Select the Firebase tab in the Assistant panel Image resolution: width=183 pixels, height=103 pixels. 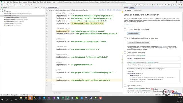click(x=132, y=7)
